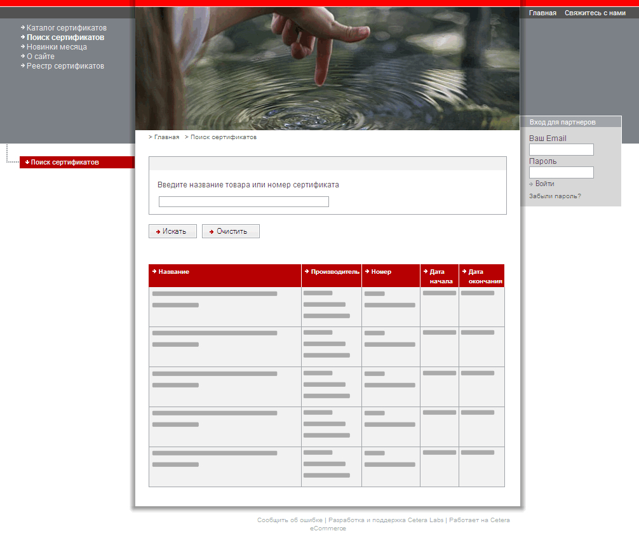Viewport: 639px width, 545px height.
Task: Open the Свяжитесь с нами link
Action: [x=595, y=13]
